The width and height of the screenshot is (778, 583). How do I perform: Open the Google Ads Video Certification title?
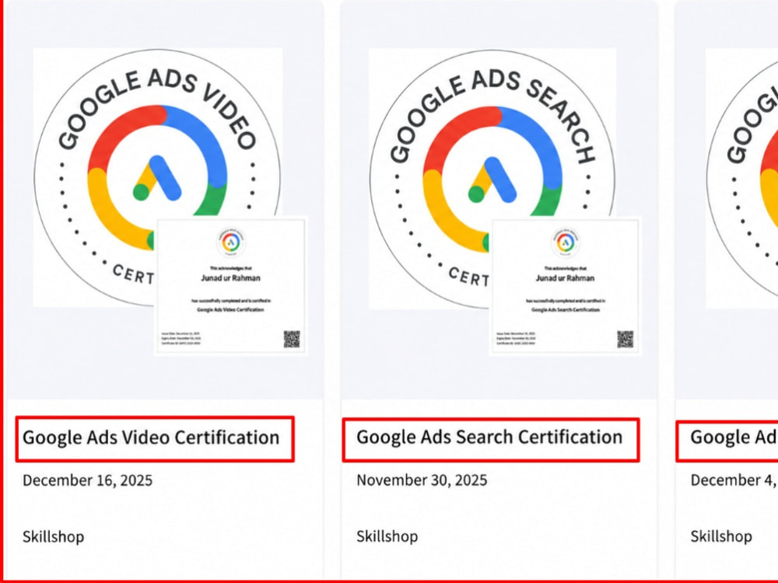click(151, 438)
